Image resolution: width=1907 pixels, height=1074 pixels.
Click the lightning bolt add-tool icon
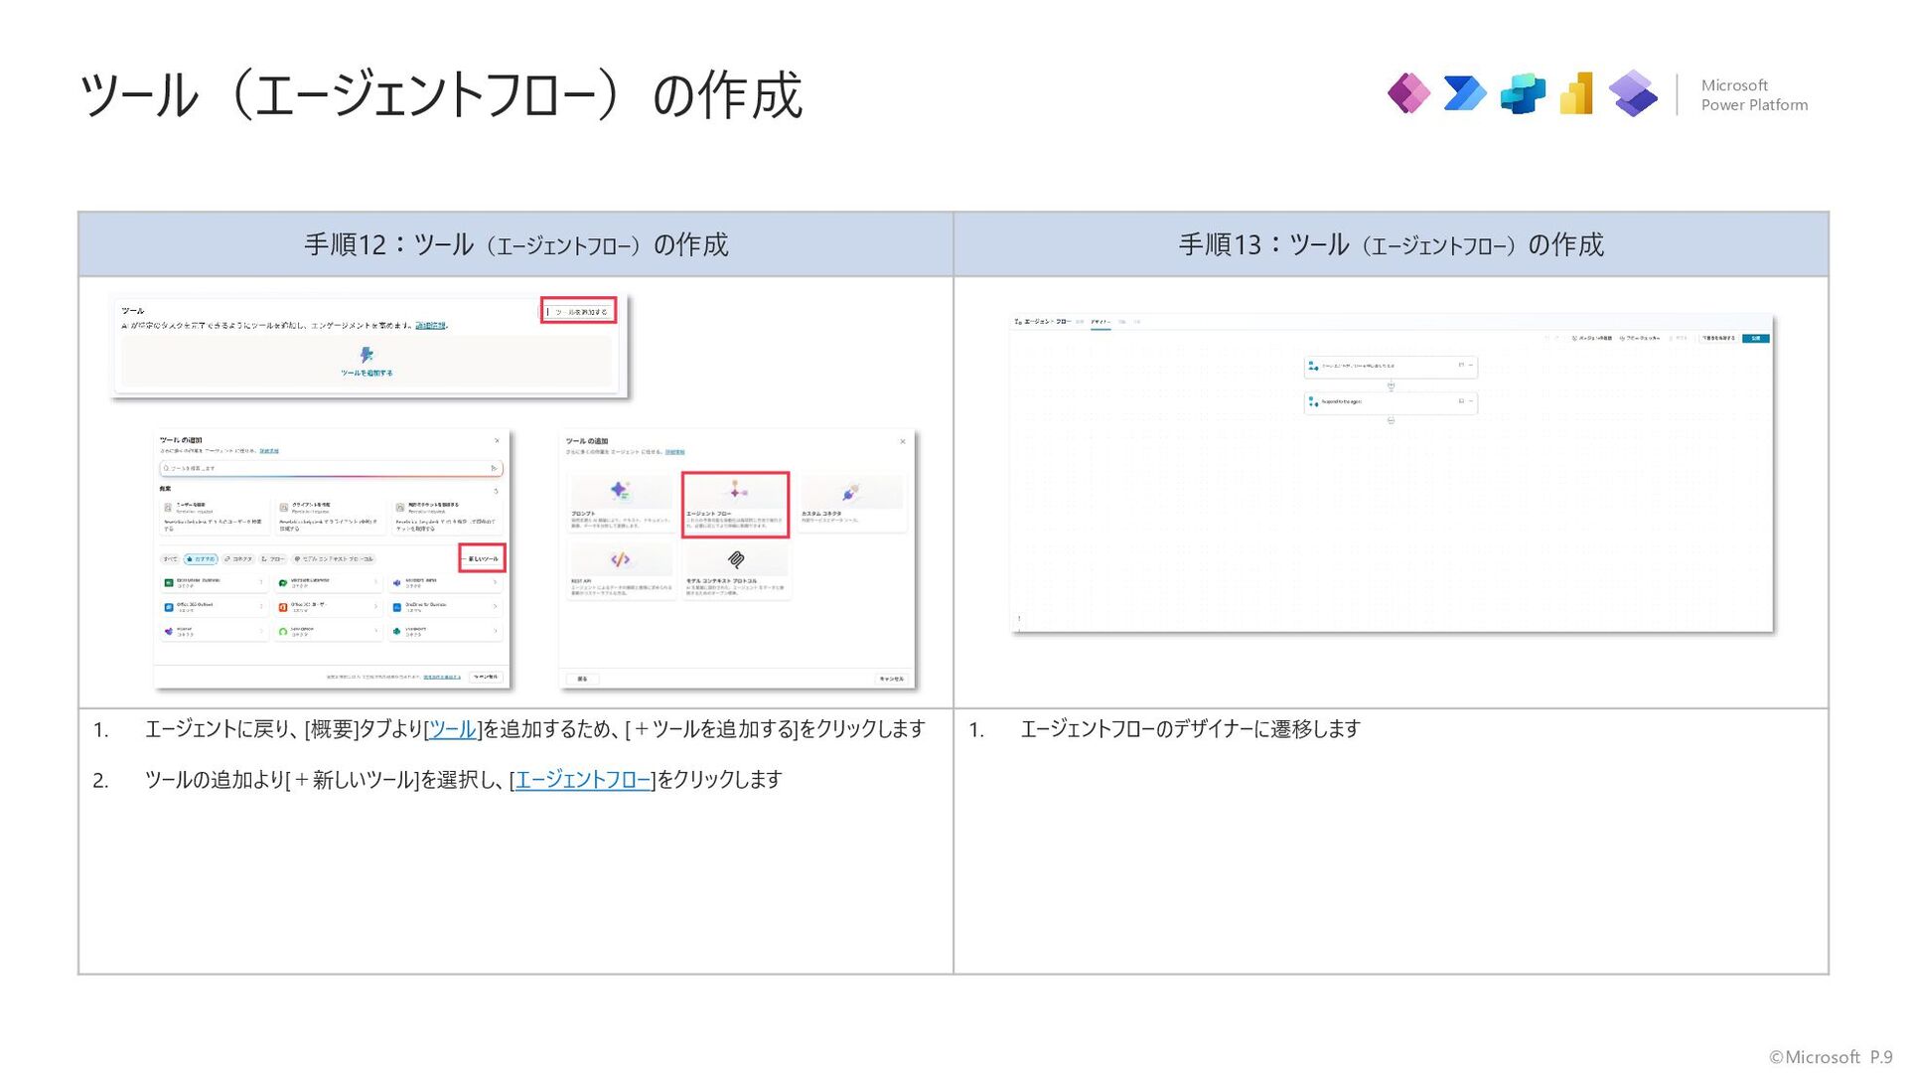coord(367,355)
